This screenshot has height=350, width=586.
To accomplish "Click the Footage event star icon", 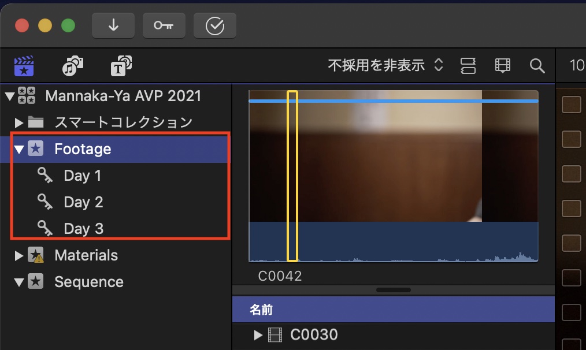I will pyautogui.click(x=35, y=148).
